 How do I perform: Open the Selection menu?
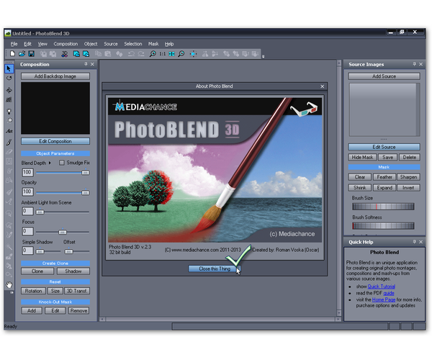[132, 44]
